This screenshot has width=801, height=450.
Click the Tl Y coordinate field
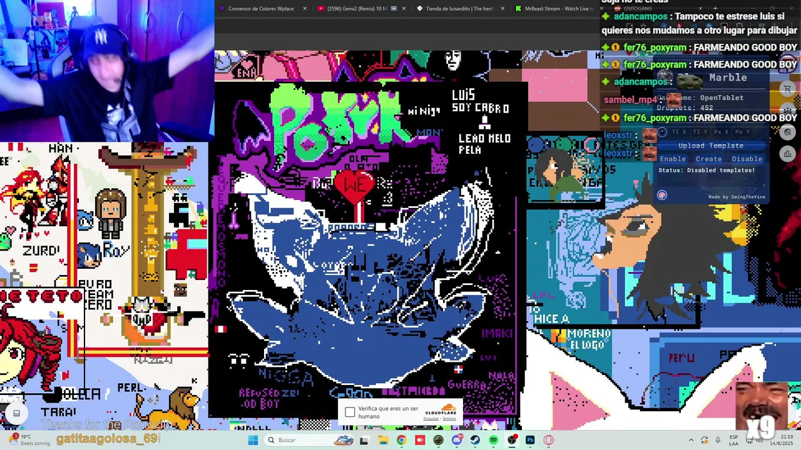pyautogui.click(x=700, y=132)
